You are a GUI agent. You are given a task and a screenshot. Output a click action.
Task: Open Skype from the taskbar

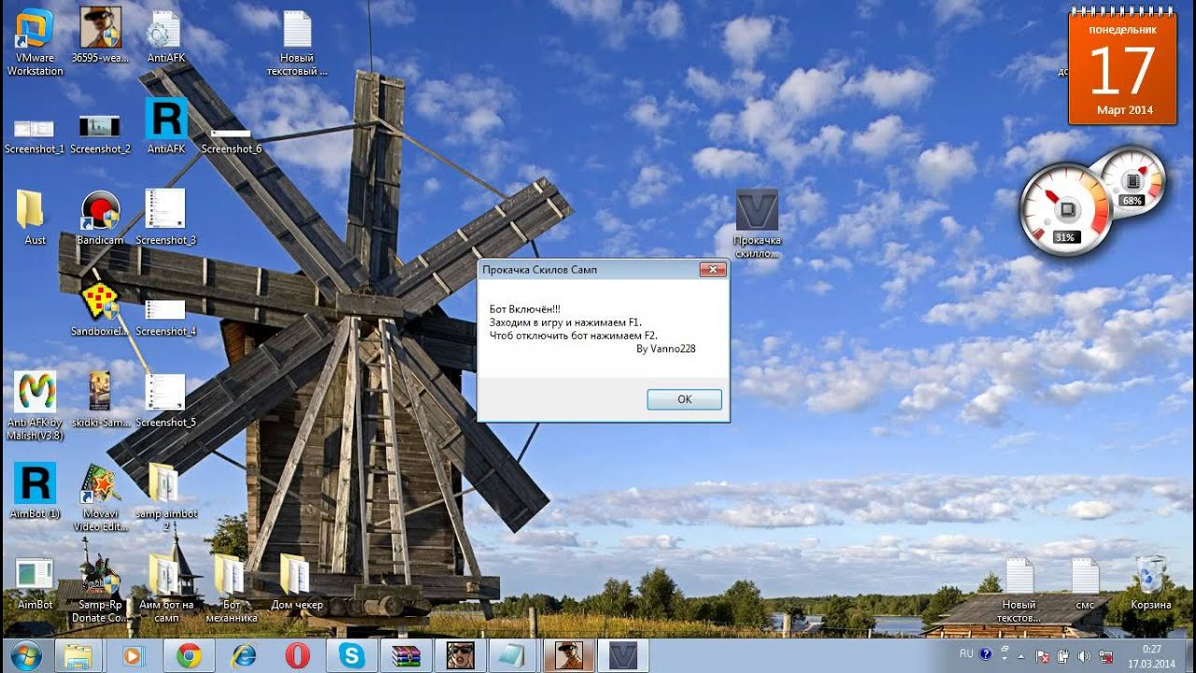tap(352, 655)
